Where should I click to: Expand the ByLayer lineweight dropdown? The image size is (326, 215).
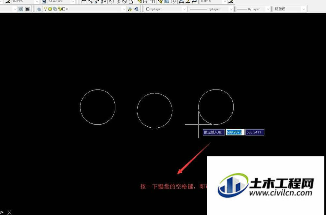[x=268, y=9]
